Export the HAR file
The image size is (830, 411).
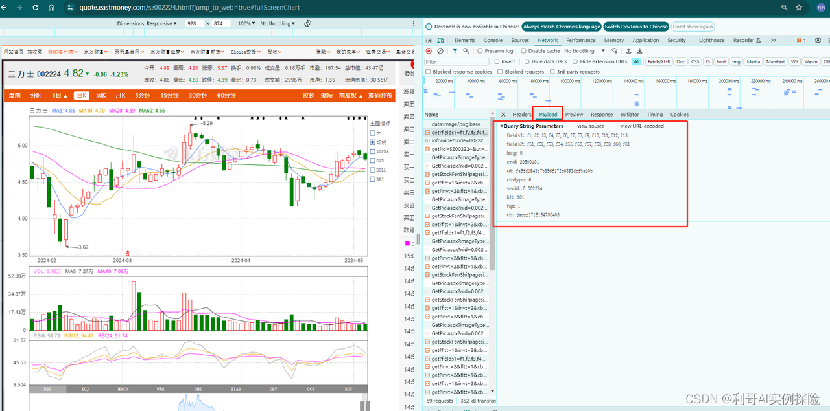pyautogui.click(x=639, y=50)
